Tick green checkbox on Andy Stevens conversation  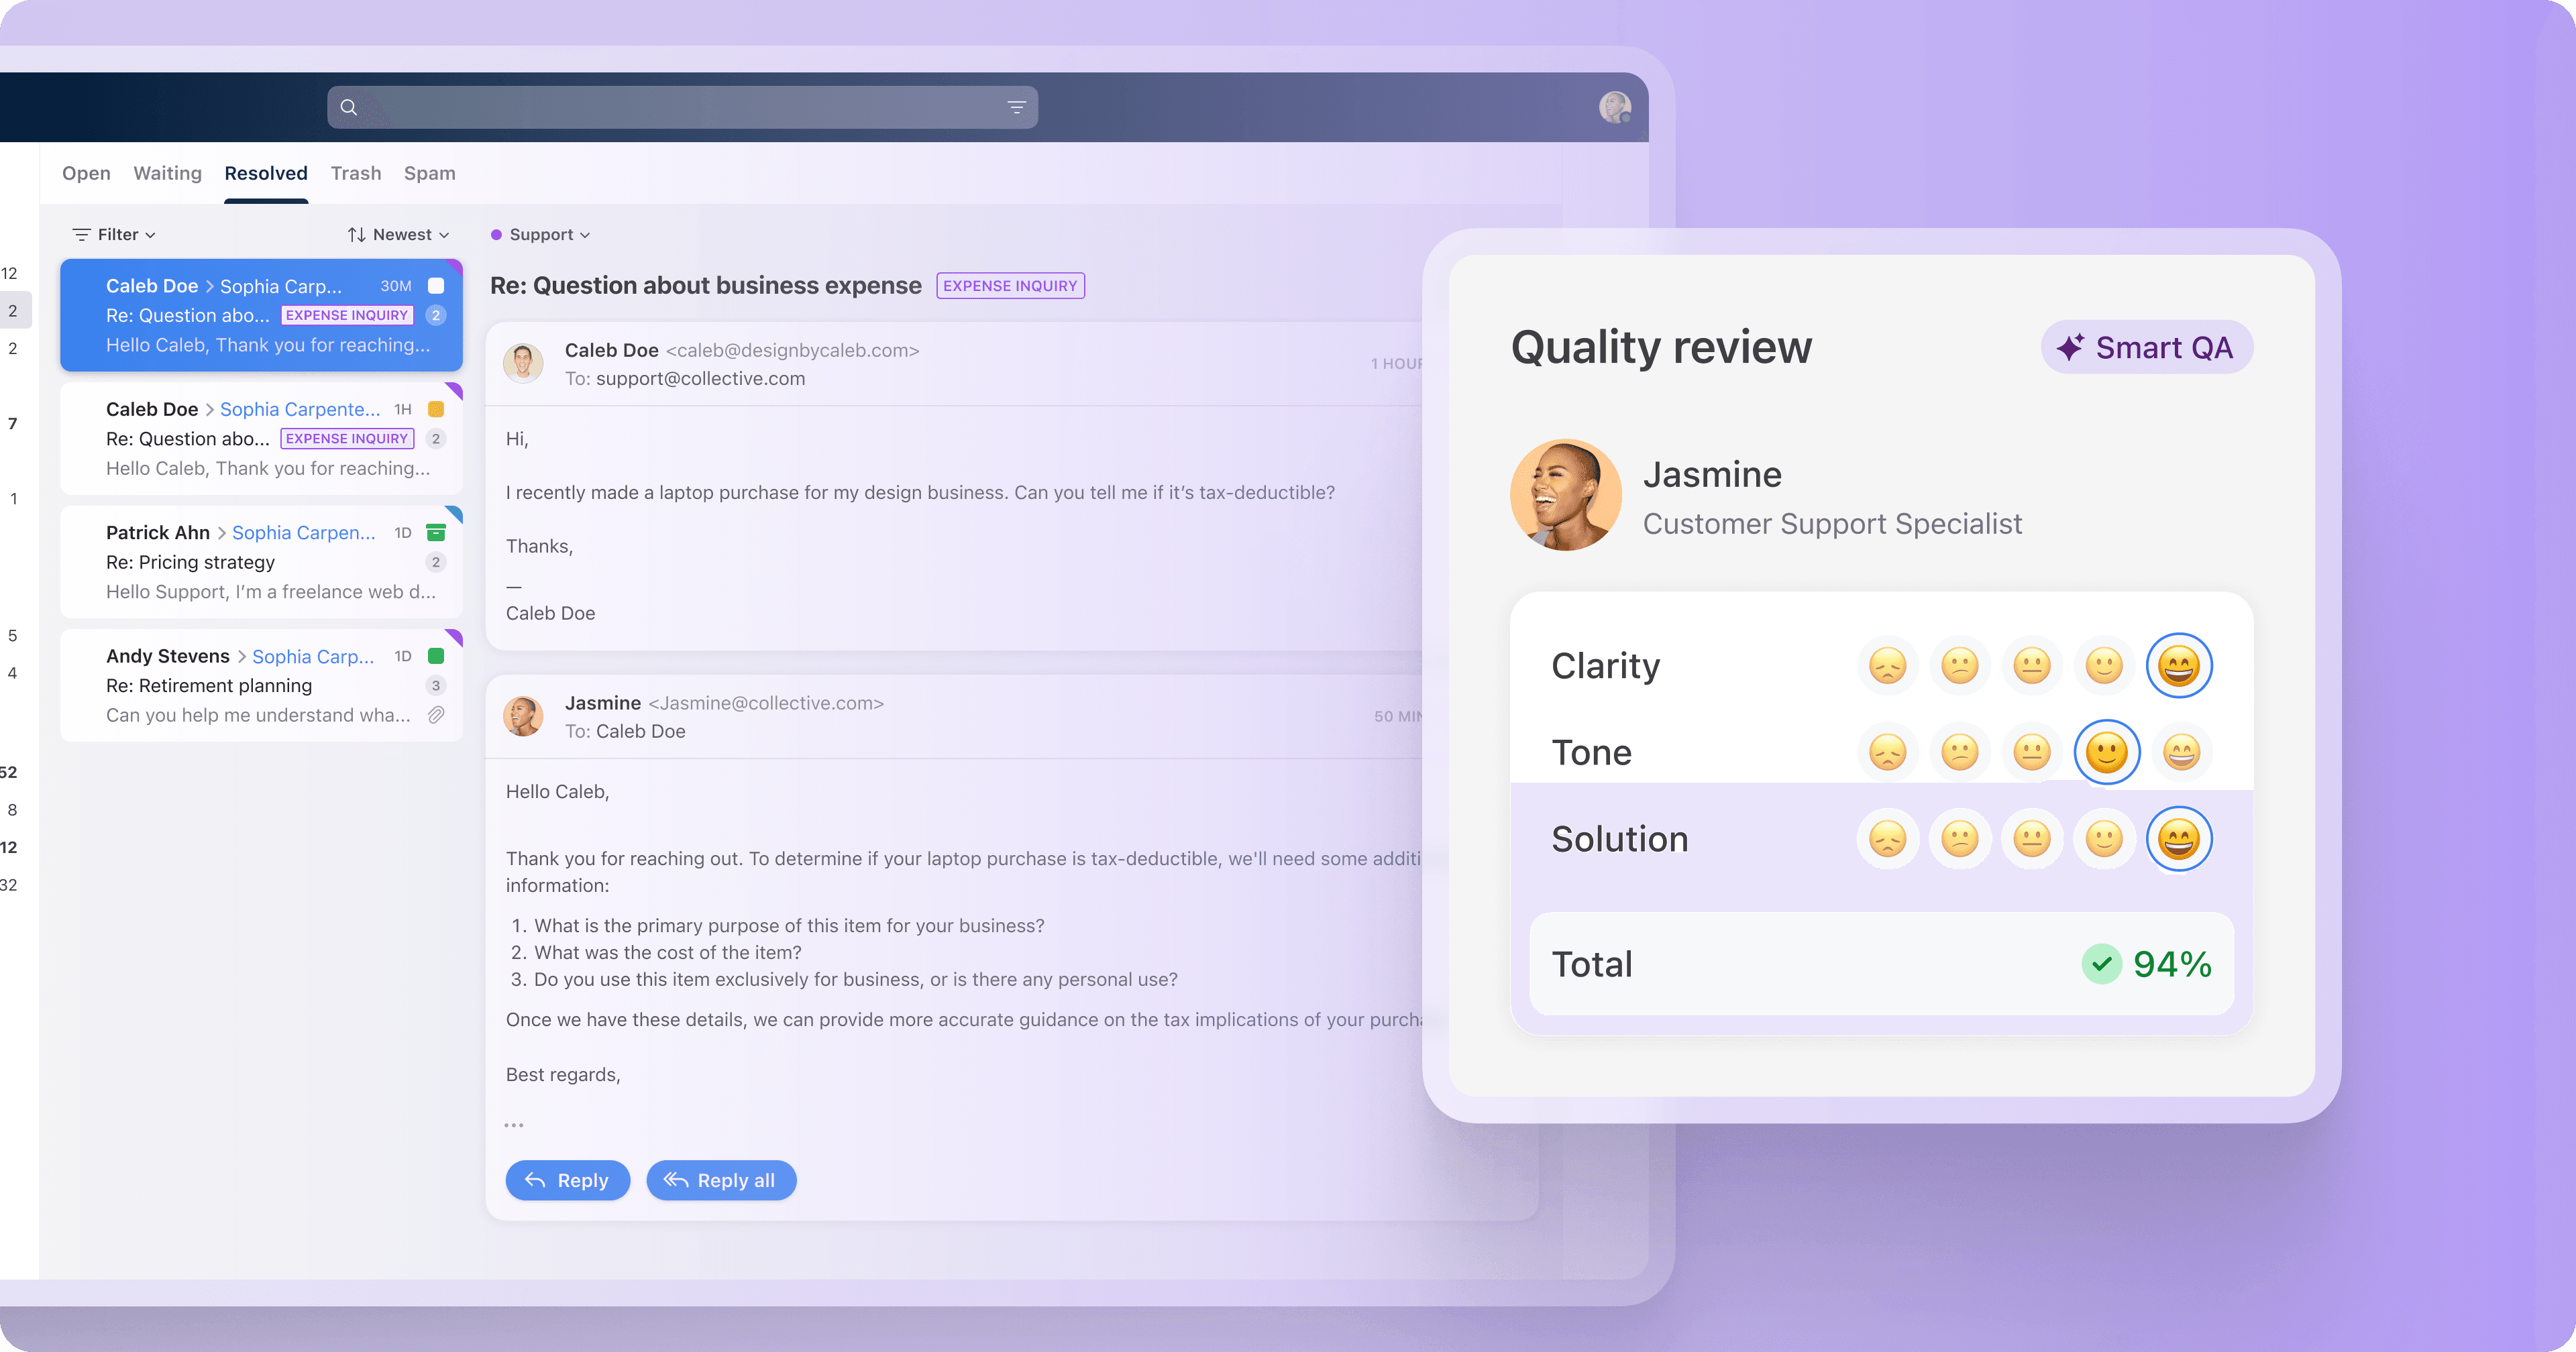point(436,656)
